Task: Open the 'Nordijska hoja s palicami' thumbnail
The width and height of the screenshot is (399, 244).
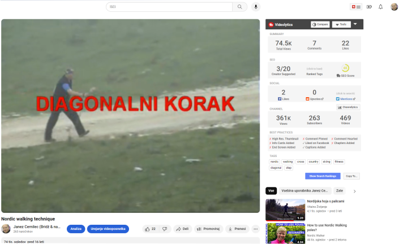Action: pyautogui.click(x=285, y=210)
